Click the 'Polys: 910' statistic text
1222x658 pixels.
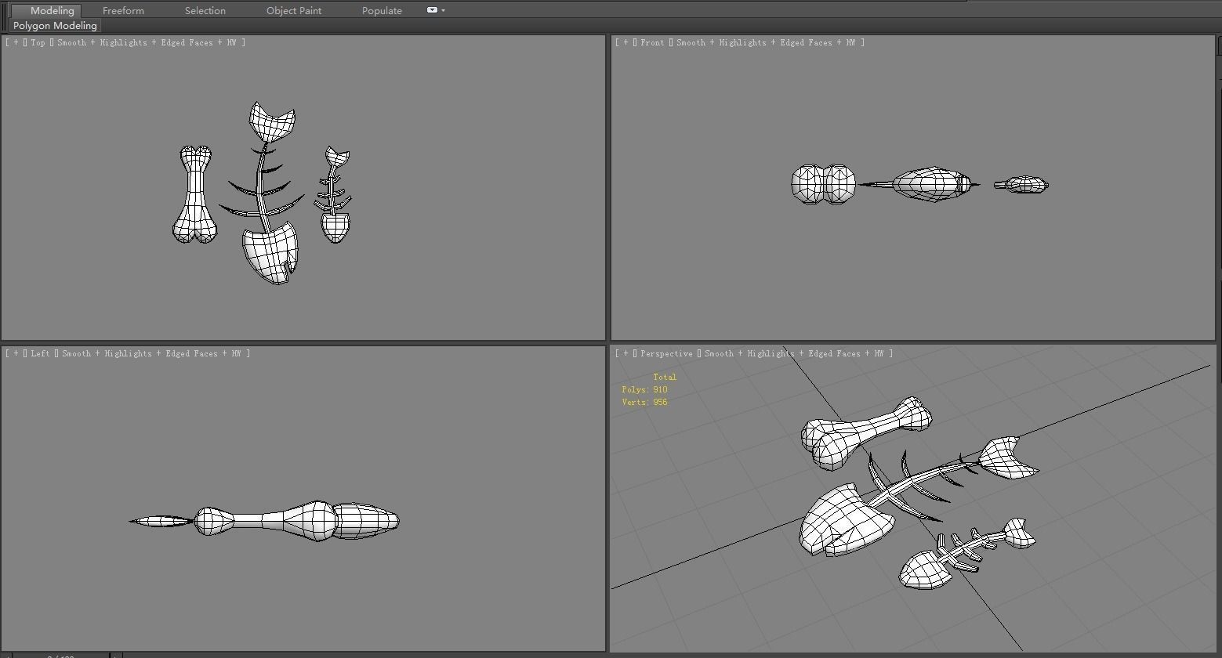(644, 389)
